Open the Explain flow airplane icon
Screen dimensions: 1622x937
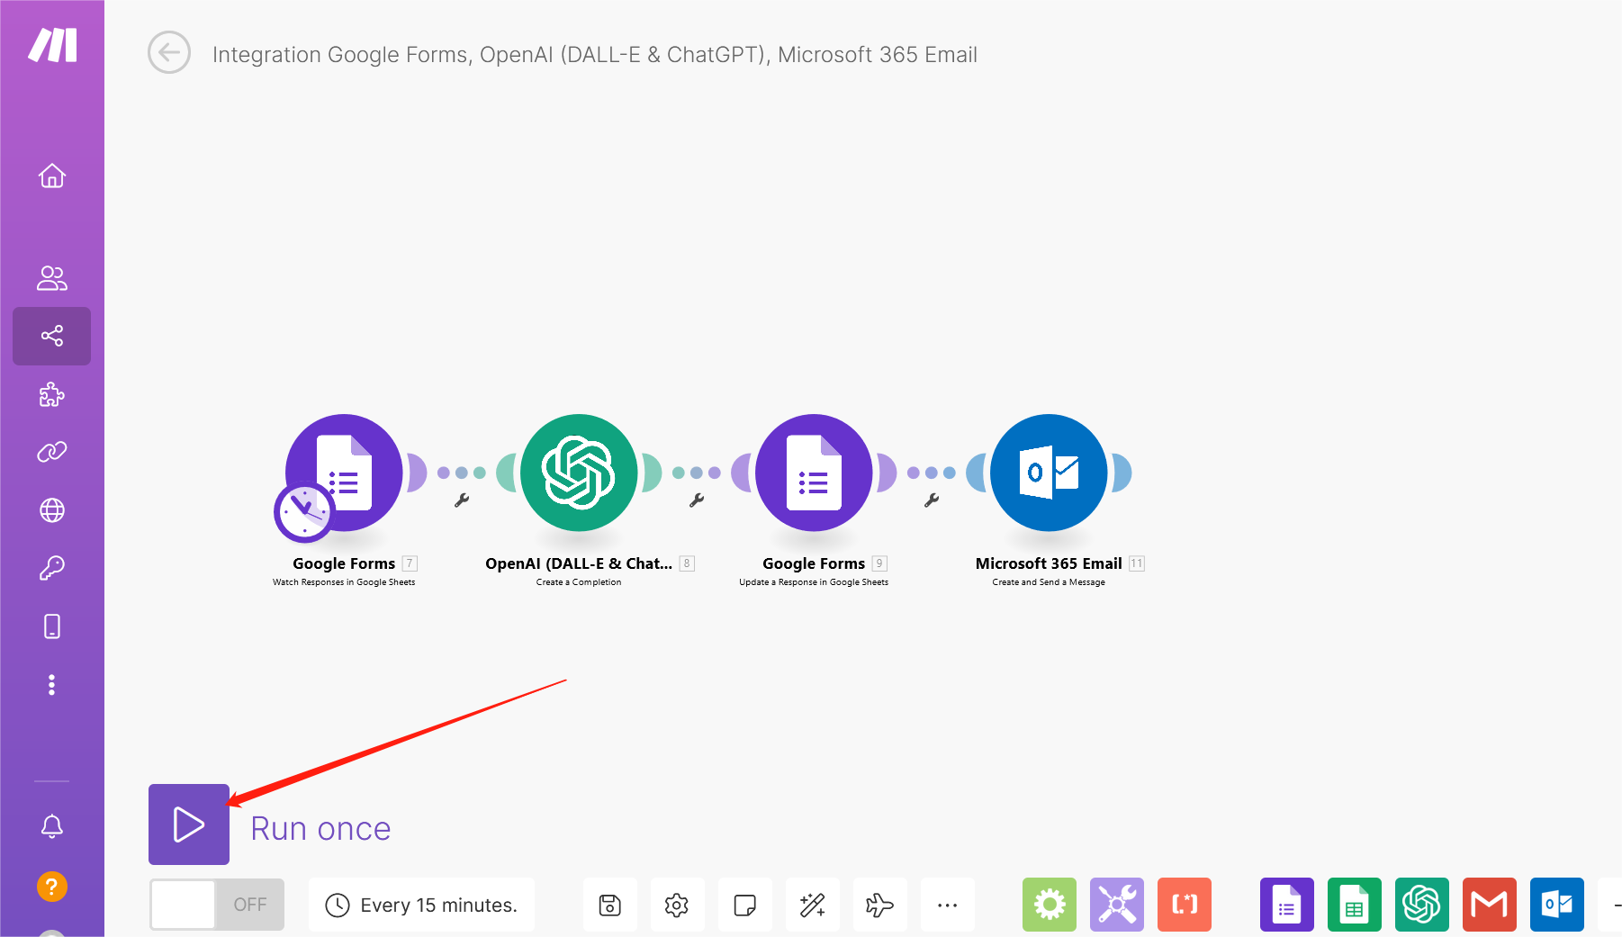click(879, 905)
